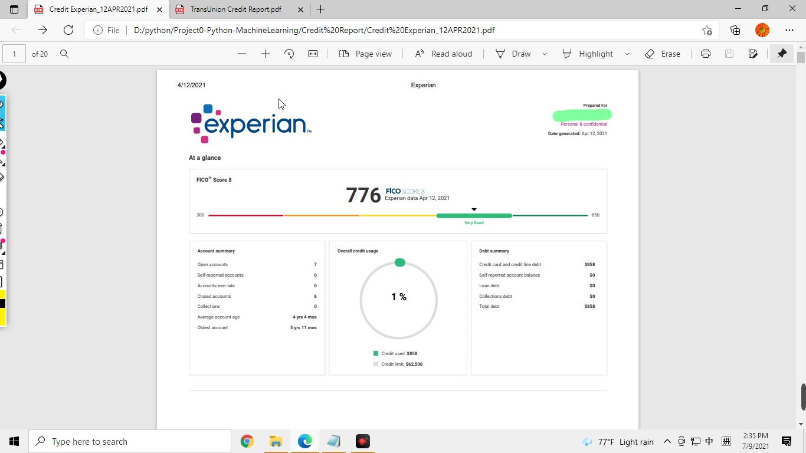Image resolution: width=806 pixels, height=453 pixels.
Task: Expand the Draw options dropdown
Action: point(545,54)
